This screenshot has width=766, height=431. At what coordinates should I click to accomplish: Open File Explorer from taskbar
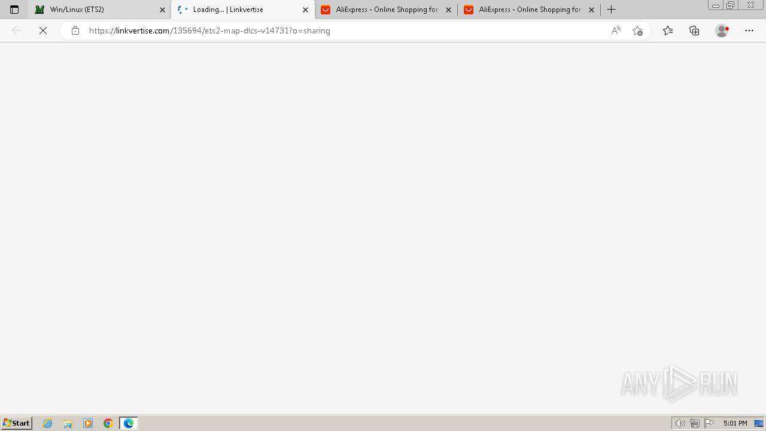click(68, 423)
